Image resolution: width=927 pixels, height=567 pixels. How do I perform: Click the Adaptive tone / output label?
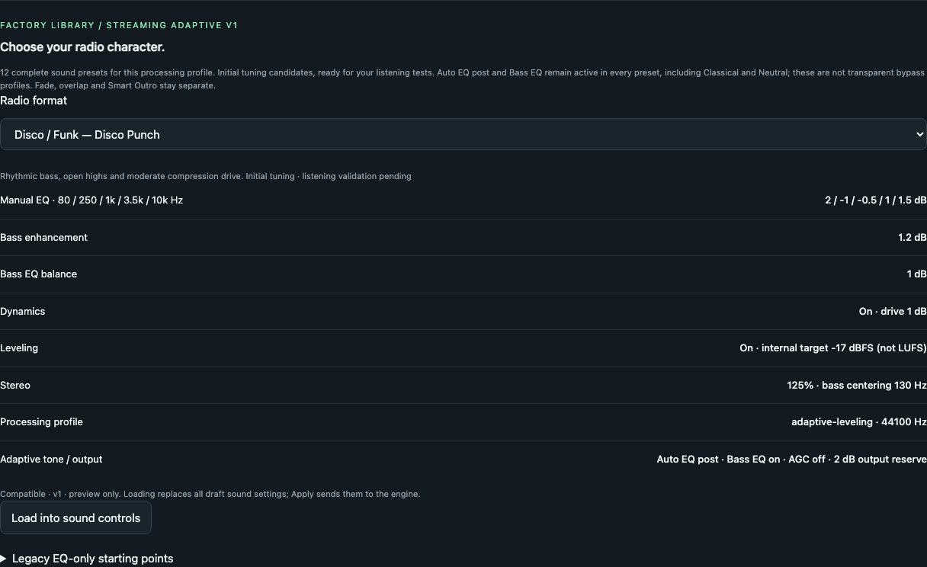point(51,460)
